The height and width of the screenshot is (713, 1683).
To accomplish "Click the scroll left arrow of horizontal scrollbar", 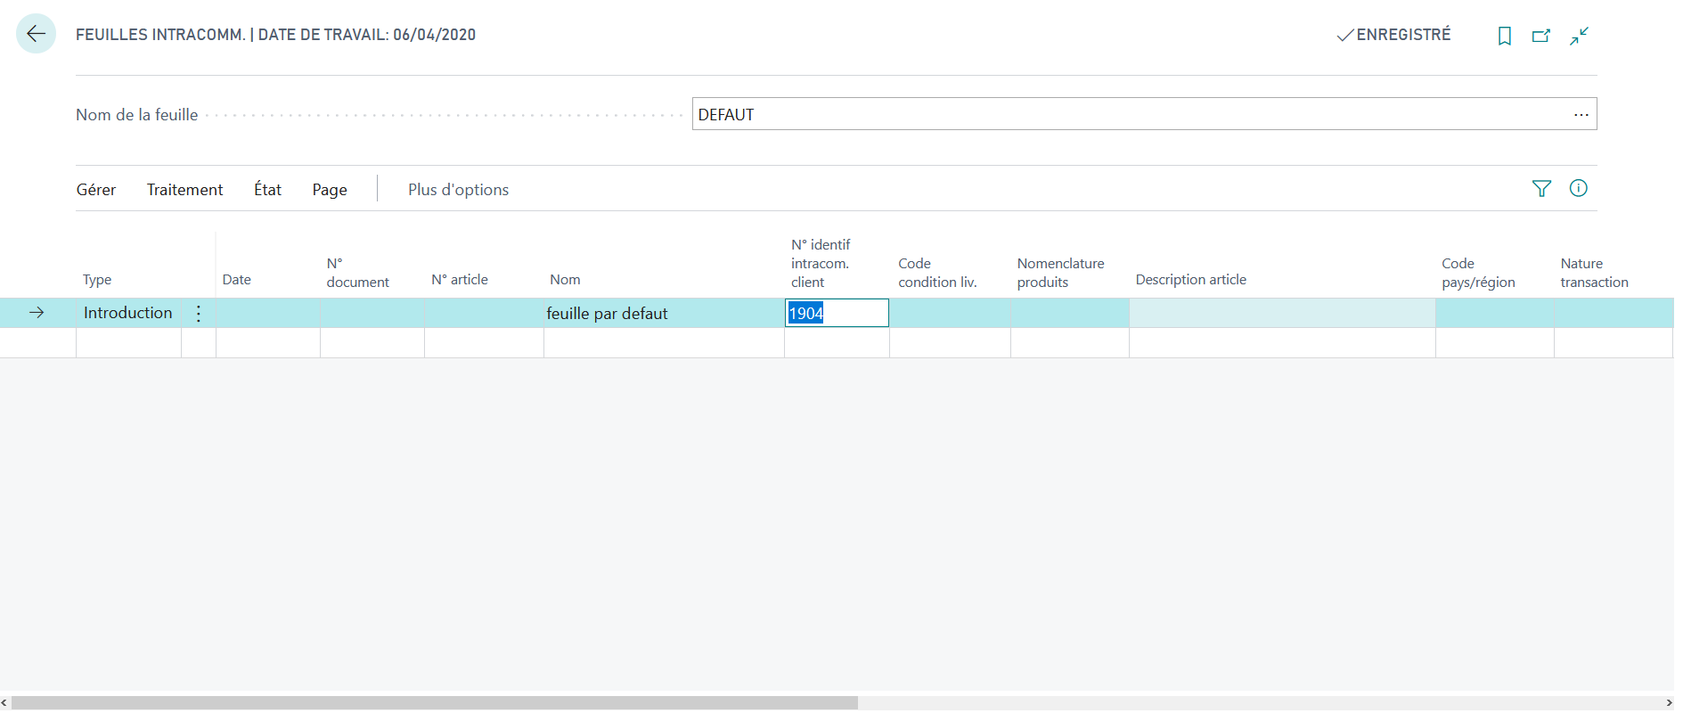I will tap(4, 703).
